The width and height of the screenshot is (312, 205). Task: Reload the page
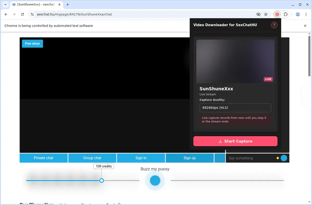pyautogui.click(x=22, y=14)
